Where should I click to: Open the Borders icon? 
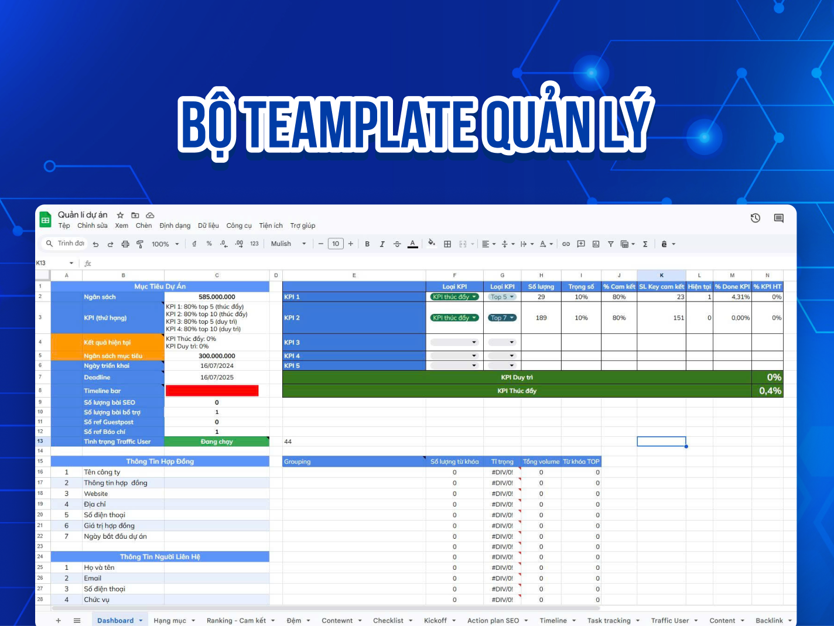tap(447, 244)
